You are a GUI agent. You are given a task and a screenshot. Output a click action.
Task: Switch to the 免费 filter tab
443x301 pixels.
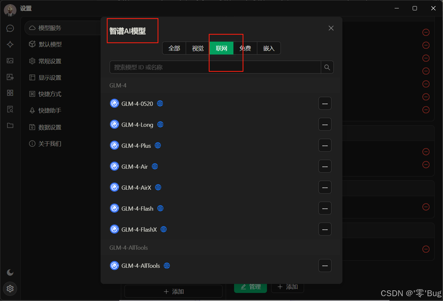[x=245, y=48]
